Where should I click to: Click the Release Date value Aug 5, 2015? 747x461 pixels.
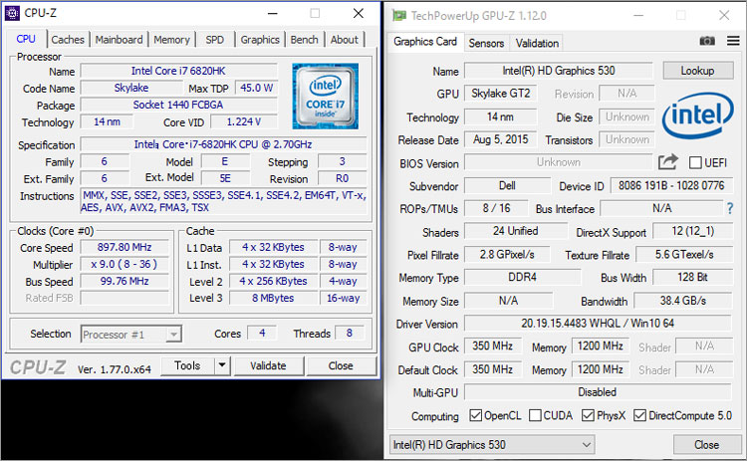[501, 139]
